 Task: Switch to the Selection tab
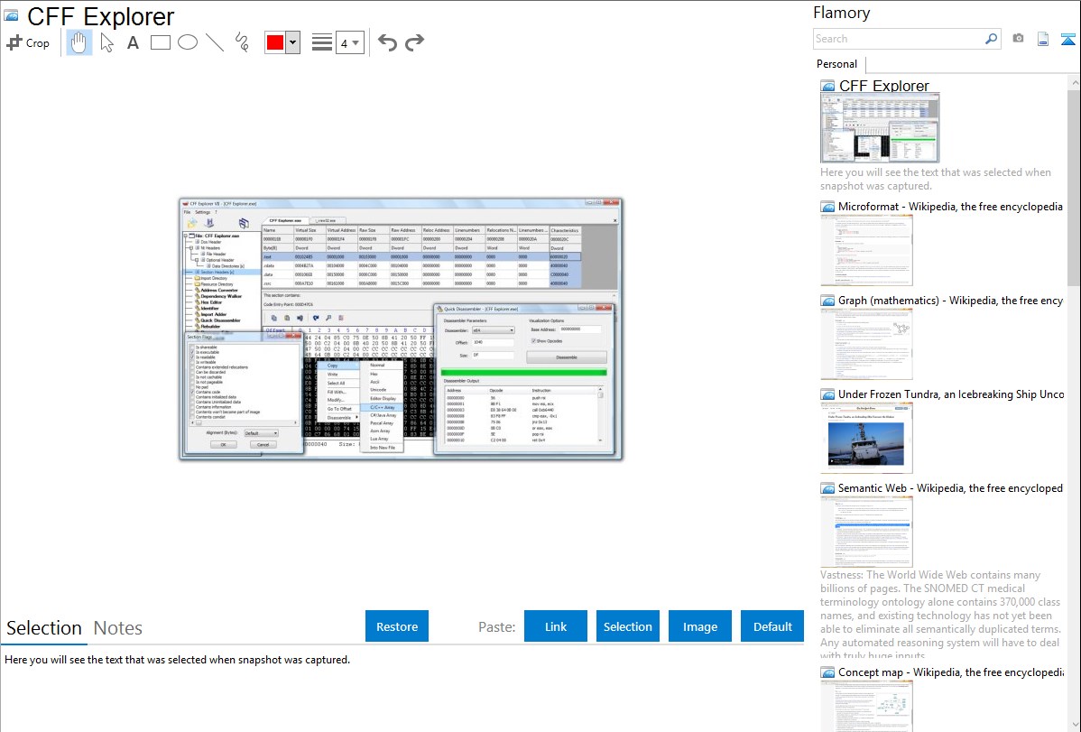(x=44, y=628)
